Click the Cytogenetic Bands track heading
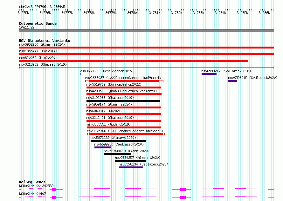This screenshot has height=201, width=283. [x=38, y=23]
